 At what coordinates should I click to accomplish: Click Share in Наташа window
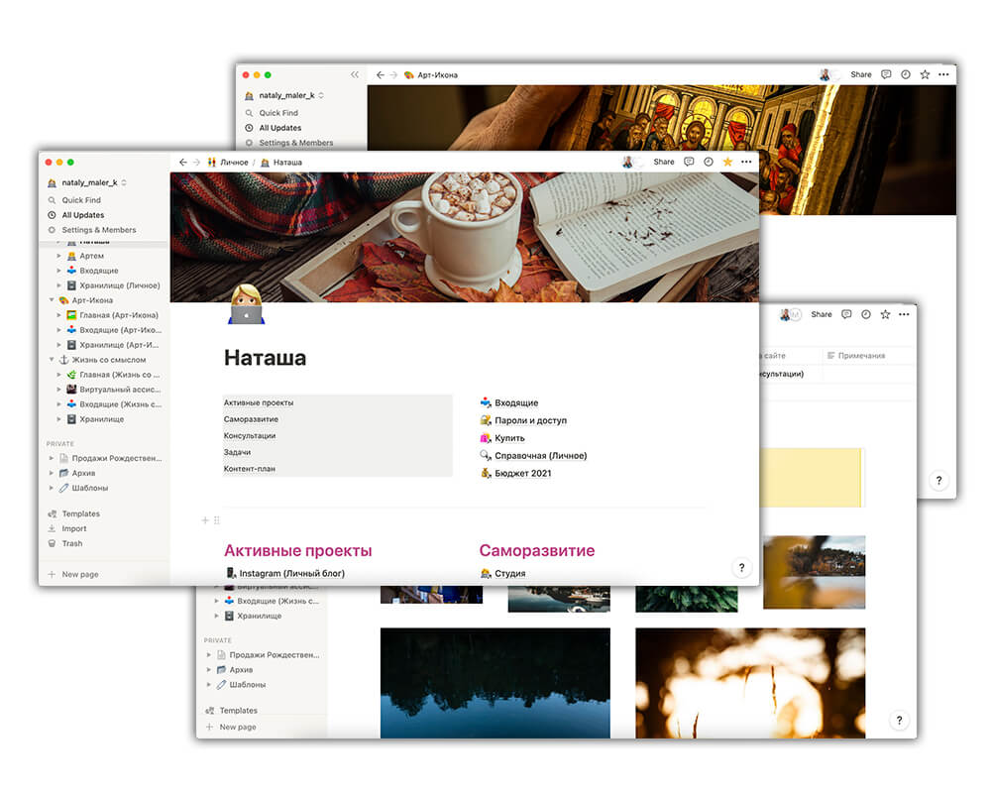(664, 162)
